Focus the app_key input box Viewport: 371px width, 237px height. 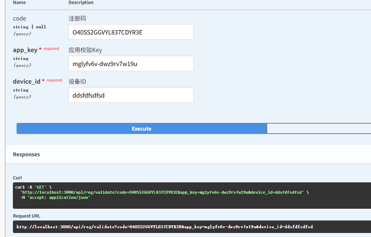[131, 64]
